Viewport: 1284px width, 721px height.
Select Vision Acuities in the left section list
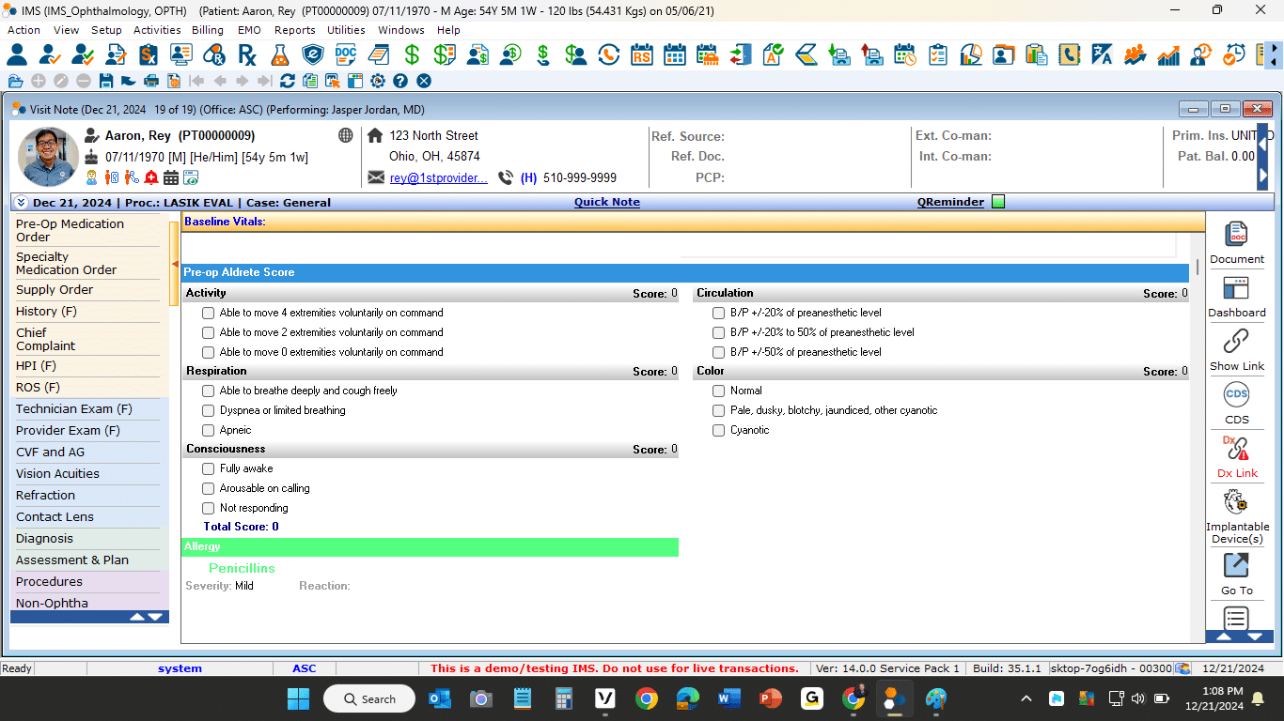[57, 474]
